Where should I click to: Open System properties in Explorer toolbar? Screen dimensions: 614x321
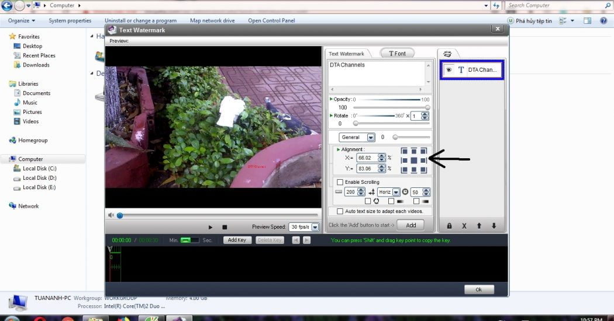coord(70,21)
